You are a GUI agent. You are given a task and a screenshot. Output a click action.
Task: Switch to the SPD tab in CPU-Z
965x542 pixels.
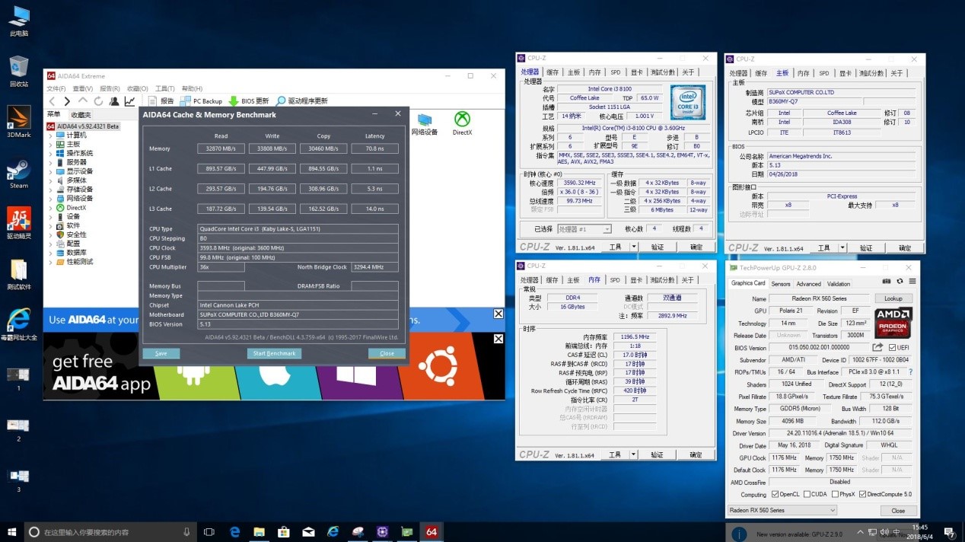(x=615, y=72)
